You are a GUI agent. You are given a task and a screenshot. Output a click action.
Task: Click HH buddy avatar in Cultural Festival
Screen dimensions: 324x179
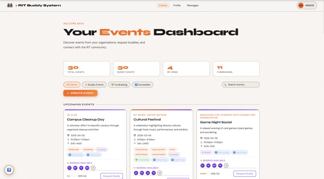click(142, 173)
